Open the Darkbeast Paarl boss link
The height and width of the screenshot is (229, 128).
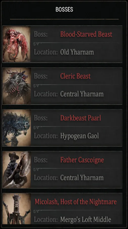coord(81,118)
